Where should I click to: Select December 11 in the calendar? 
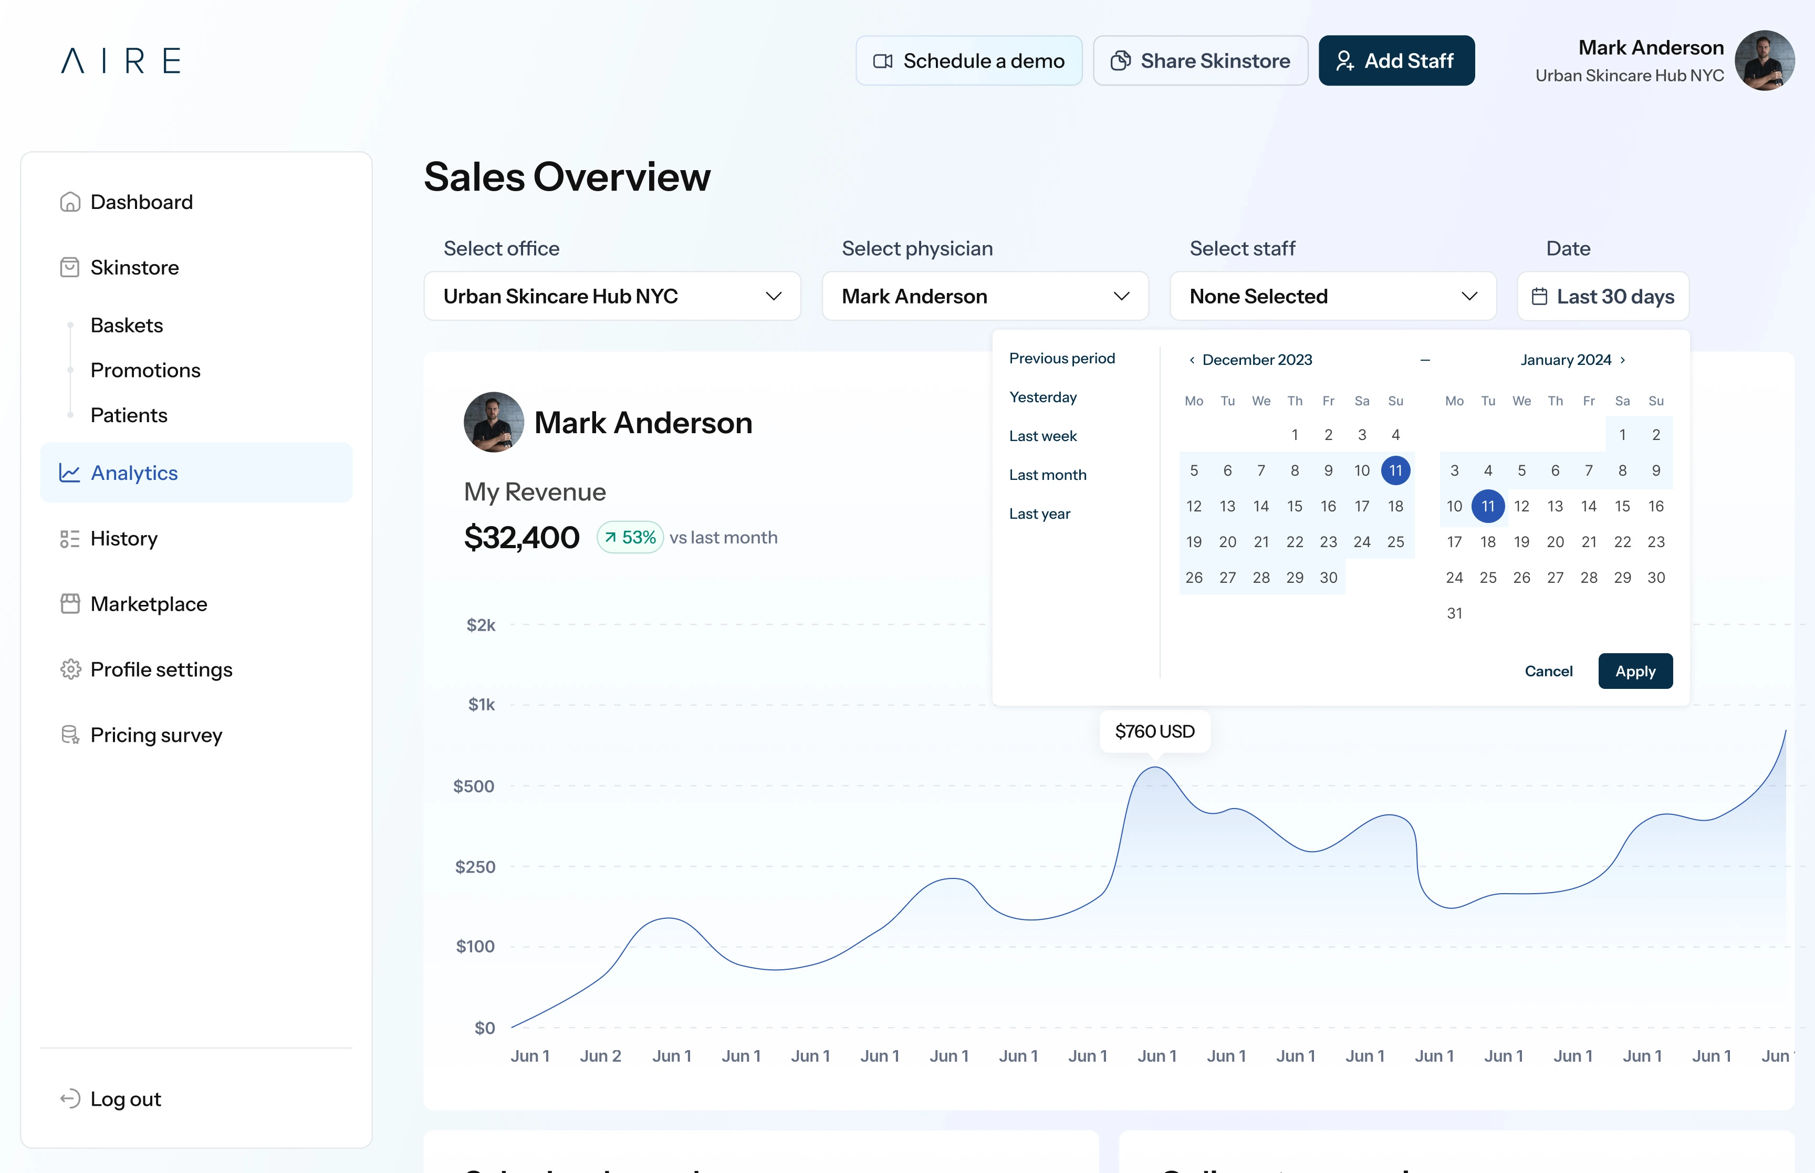point(1395,471)
